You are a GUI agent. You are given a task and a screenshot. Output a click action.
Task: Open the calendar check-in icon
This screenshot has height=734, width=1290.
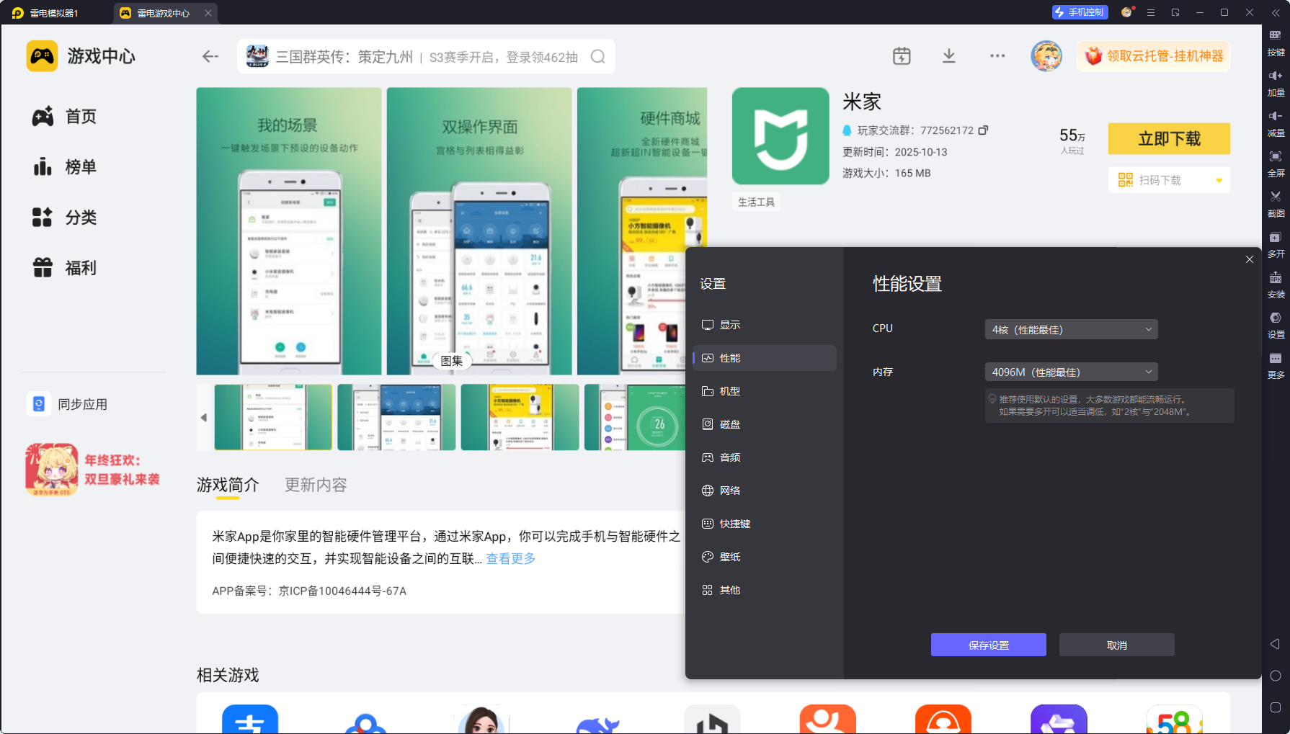point(902,56)
